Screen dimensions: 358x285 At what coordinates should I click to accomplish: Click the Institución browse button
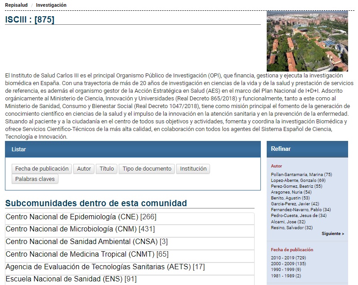193,169
